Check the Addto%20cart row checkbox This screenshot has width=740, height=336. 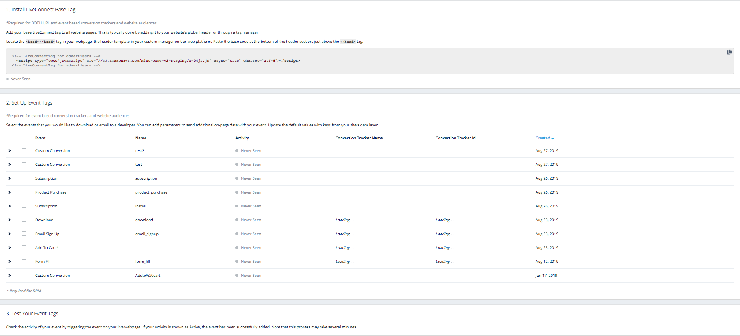click(24, 275)
